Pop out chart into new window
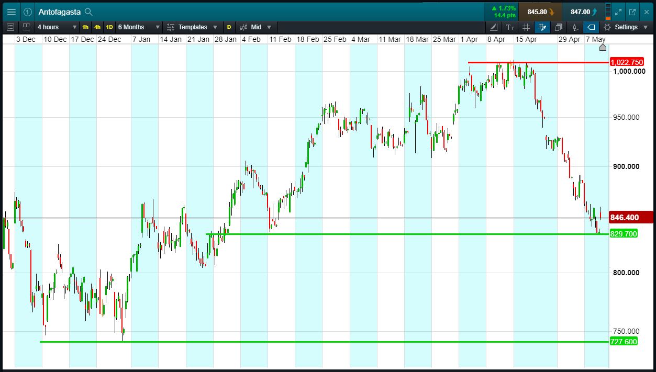Screen dimensions: 656x372 coord(632,12)
